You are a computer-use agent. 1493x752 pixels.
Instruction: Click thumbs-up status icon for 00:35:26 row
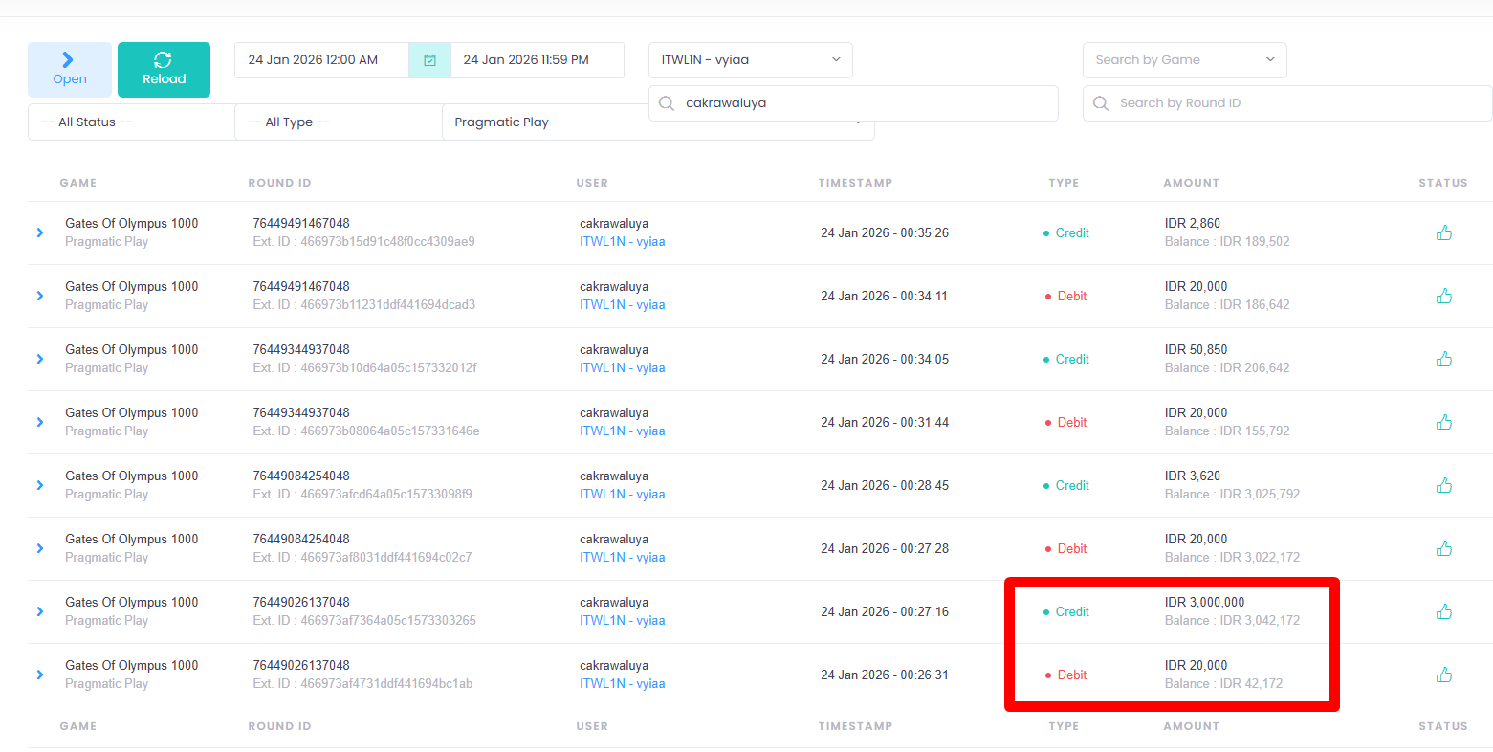[1444, 232]
